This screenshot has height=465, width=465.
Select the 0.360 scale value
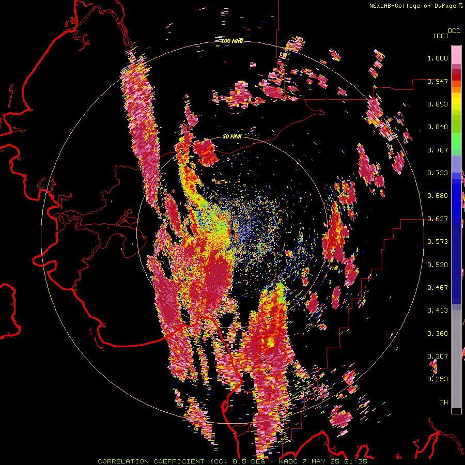[438, 334]
